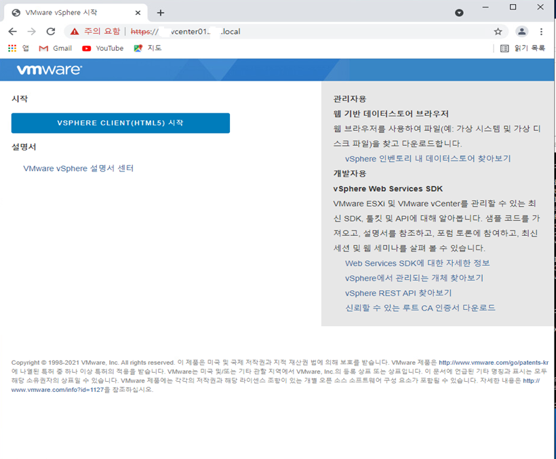Click the VMware logo in header
The image size is (556, 459).
click(x=49, y=70)
